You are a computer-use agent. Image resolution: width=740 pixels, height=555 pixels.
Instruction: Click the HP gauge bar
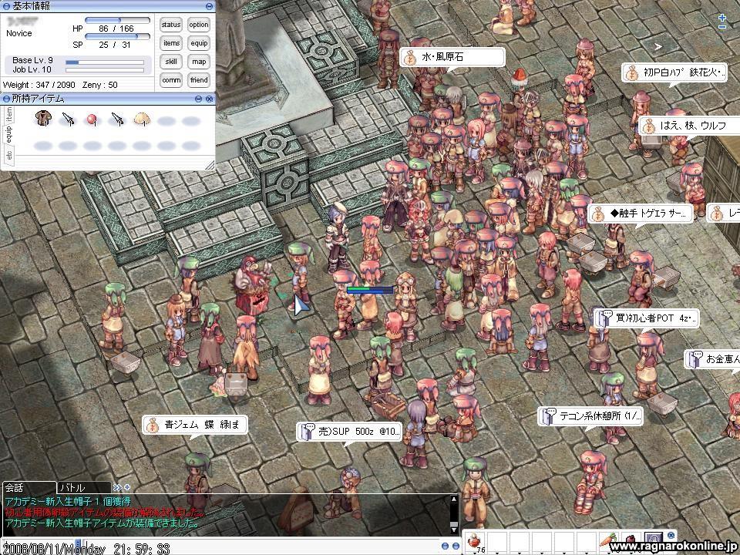coord(117,20)
